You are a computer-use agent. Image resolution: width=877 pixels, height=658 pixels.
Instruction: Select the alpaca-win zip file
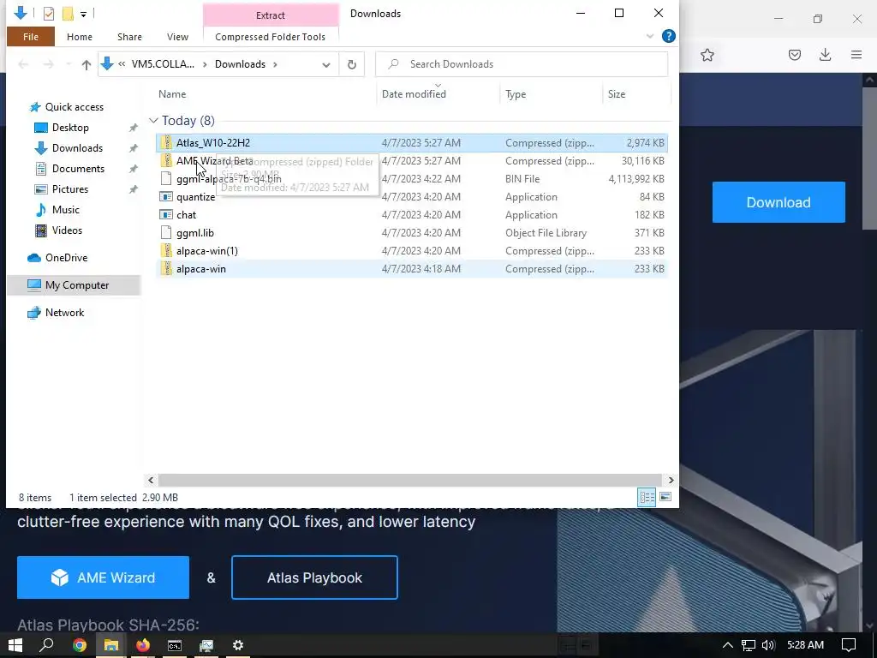click(x=412, y=269)
